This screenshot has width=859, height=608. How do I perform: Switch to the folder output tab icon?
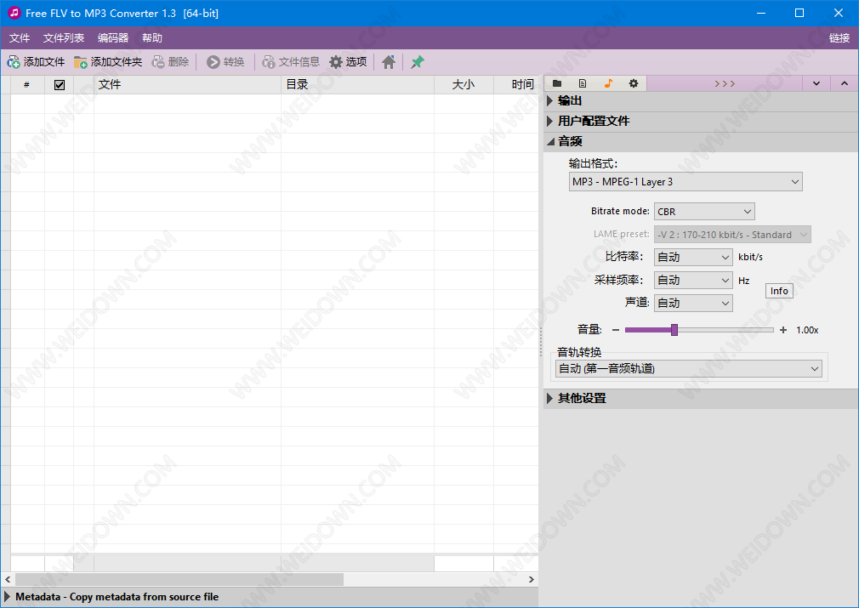tap(557, 83)
